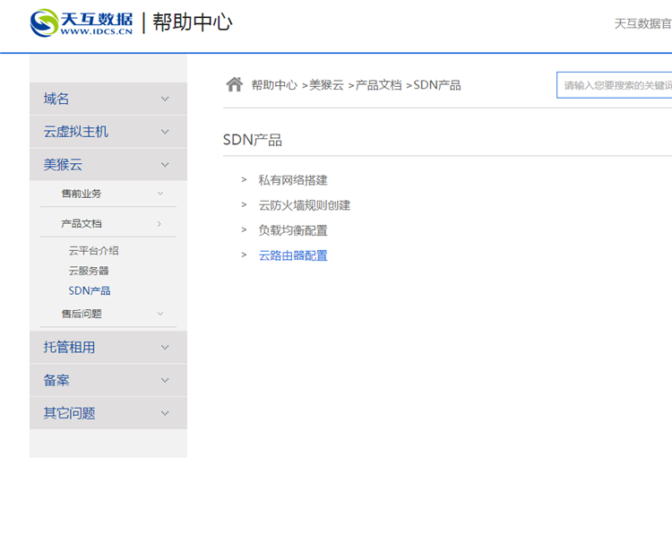This screenshot has height=535, width=672.
Task: Click chevron next to 售前业务
Action: click(160, 194)
